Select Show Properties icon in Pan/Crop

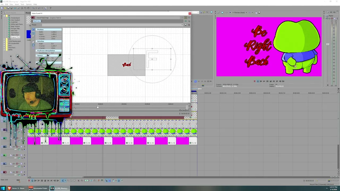tap(33, 29)
